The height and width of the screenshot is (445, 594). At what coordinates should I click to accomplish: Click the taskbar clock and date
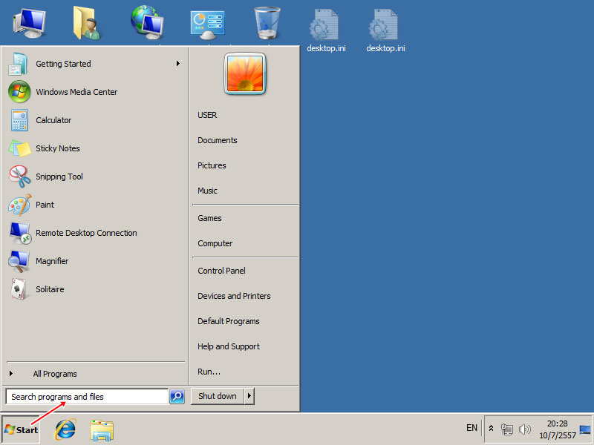tap(558, 429)
